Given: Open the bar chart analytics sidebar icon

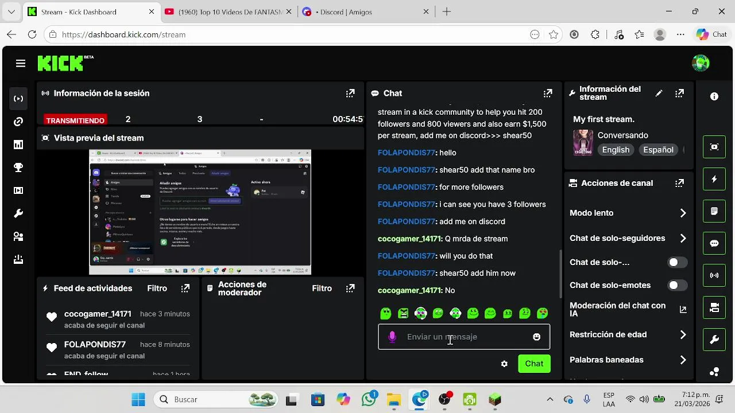Looking at the screenshot, I should [18, 145].
